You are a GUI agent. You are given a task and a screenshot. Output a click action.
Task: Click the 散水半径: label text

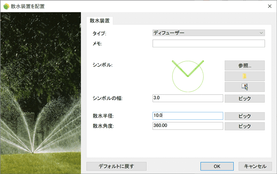tap(103, 116)
